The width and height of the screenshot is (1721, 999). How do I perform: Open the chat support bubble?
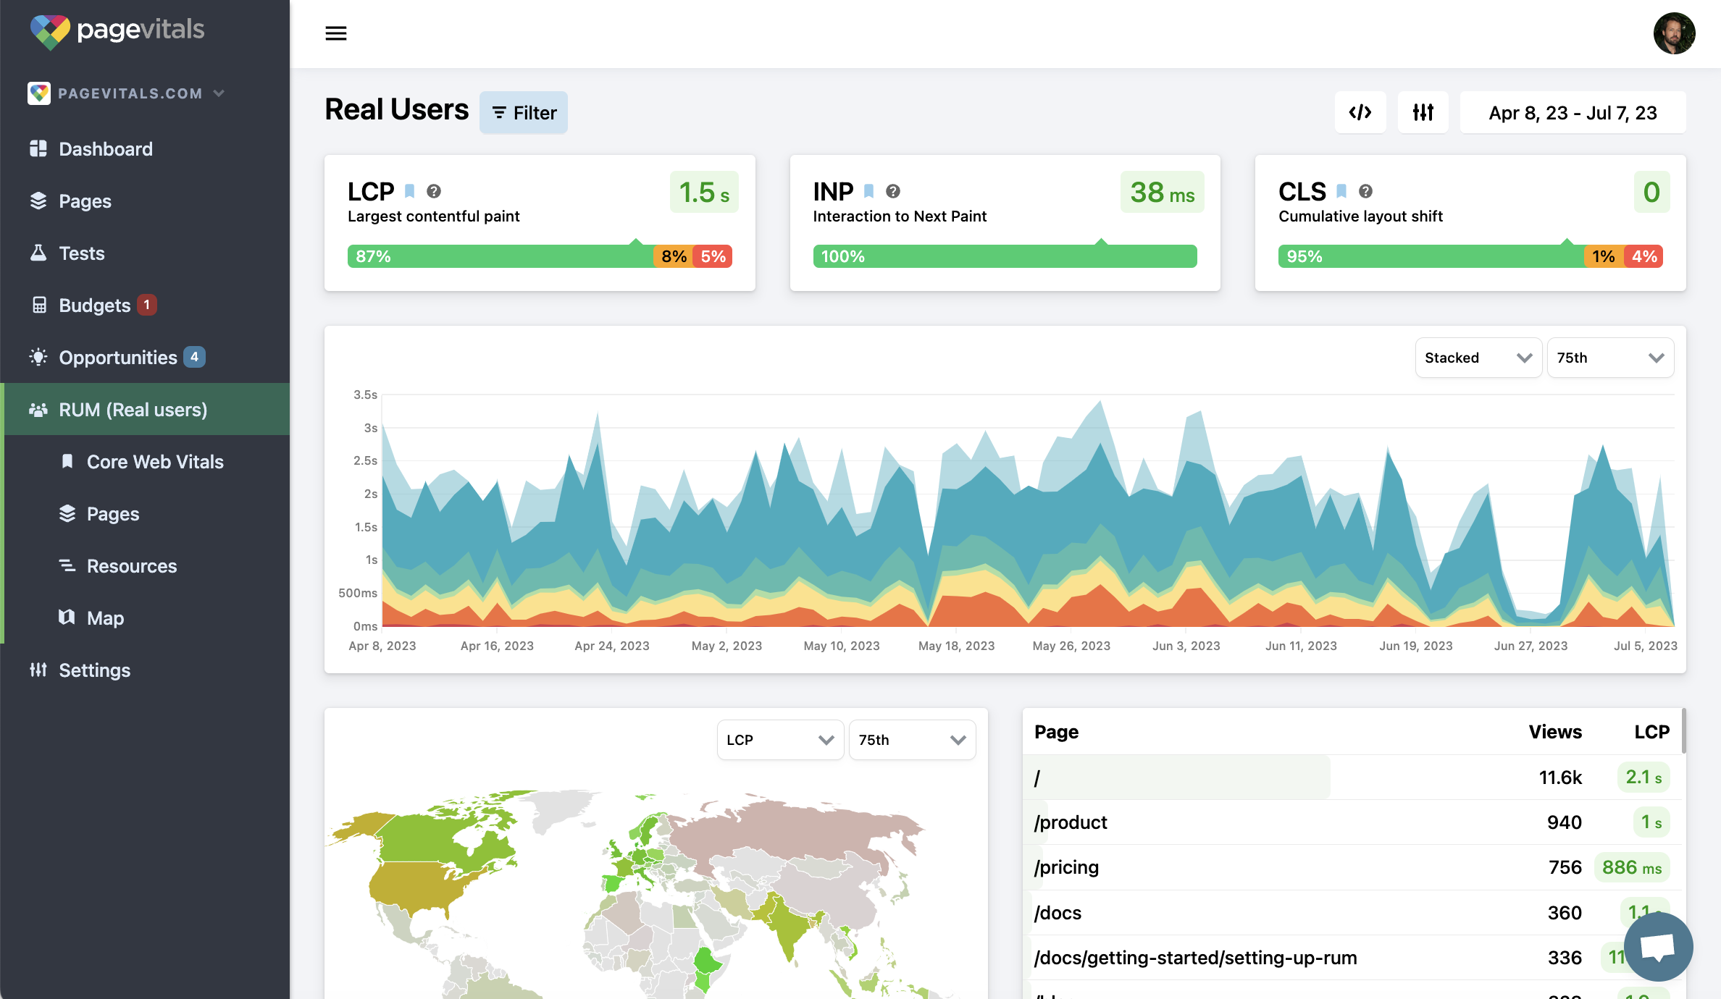[1657, 945]
